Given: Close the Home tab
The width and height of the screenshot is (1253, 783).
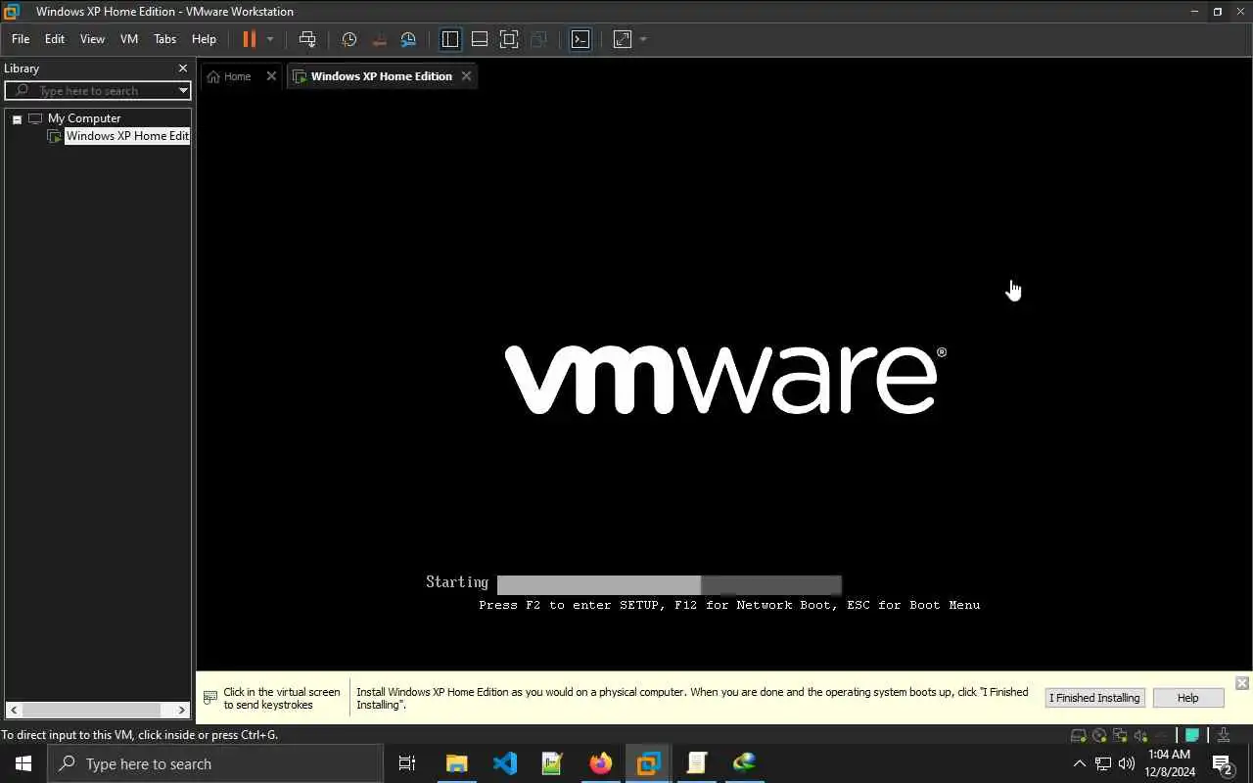Looking at the screenshot, I should (271, 76).
